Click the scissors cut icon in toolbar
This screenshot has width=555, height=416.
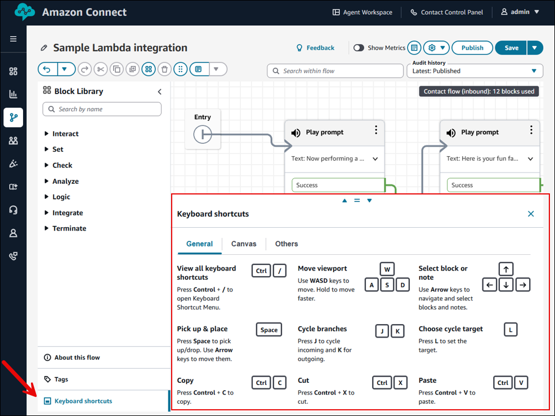click(100, 69)
